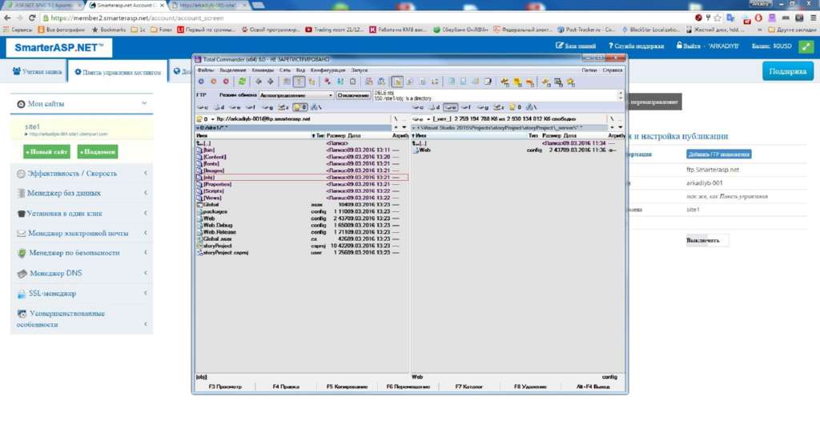The image size is (820, 445).
Task: Go back with the left arrow toolbar icon
Action: (259, 82)
